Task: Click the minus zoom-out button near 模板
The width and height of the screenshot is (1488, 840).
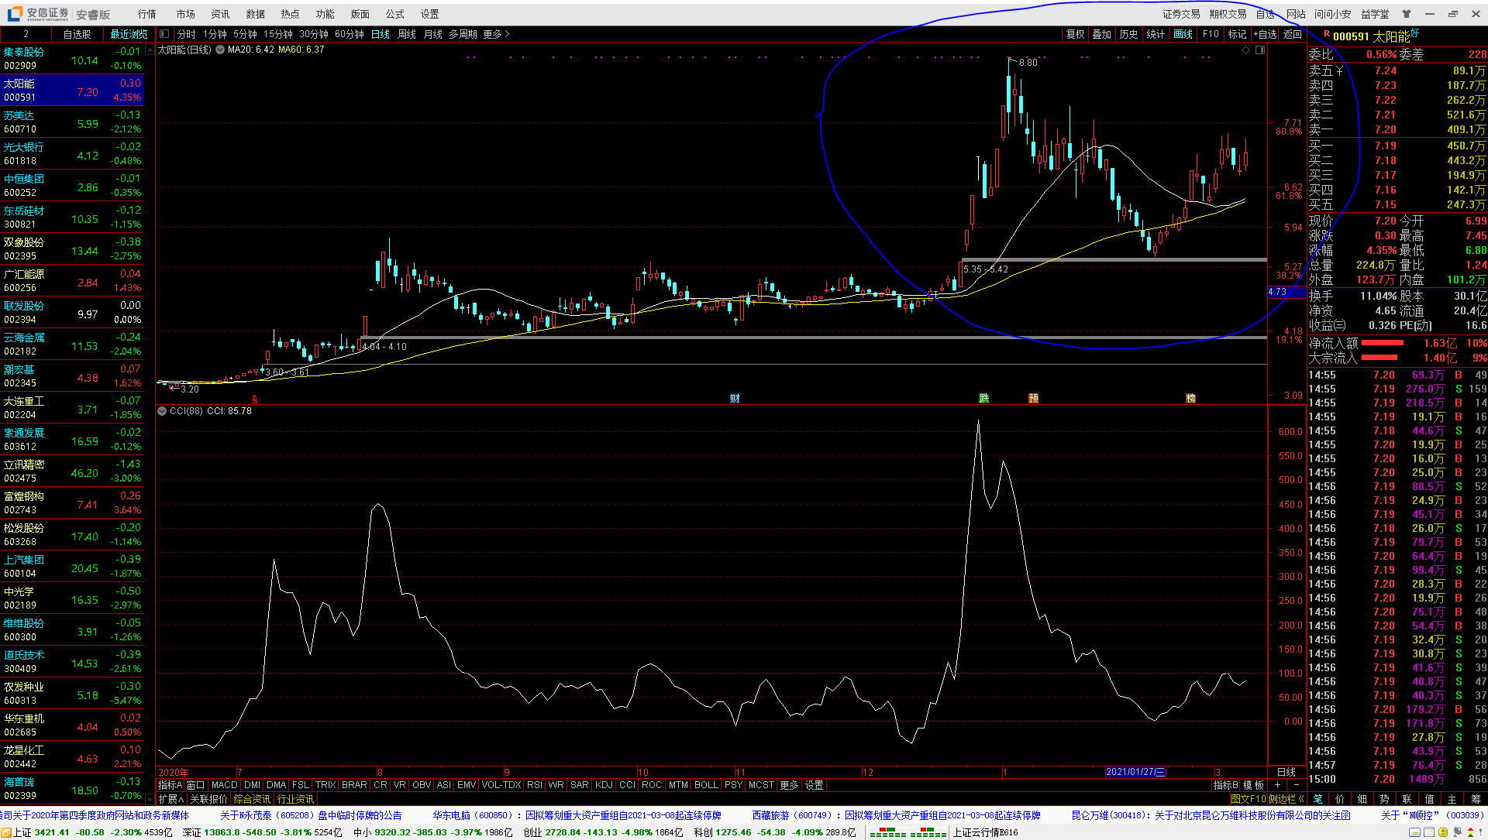Action: pyautogui.click(x=1296, y=785)
